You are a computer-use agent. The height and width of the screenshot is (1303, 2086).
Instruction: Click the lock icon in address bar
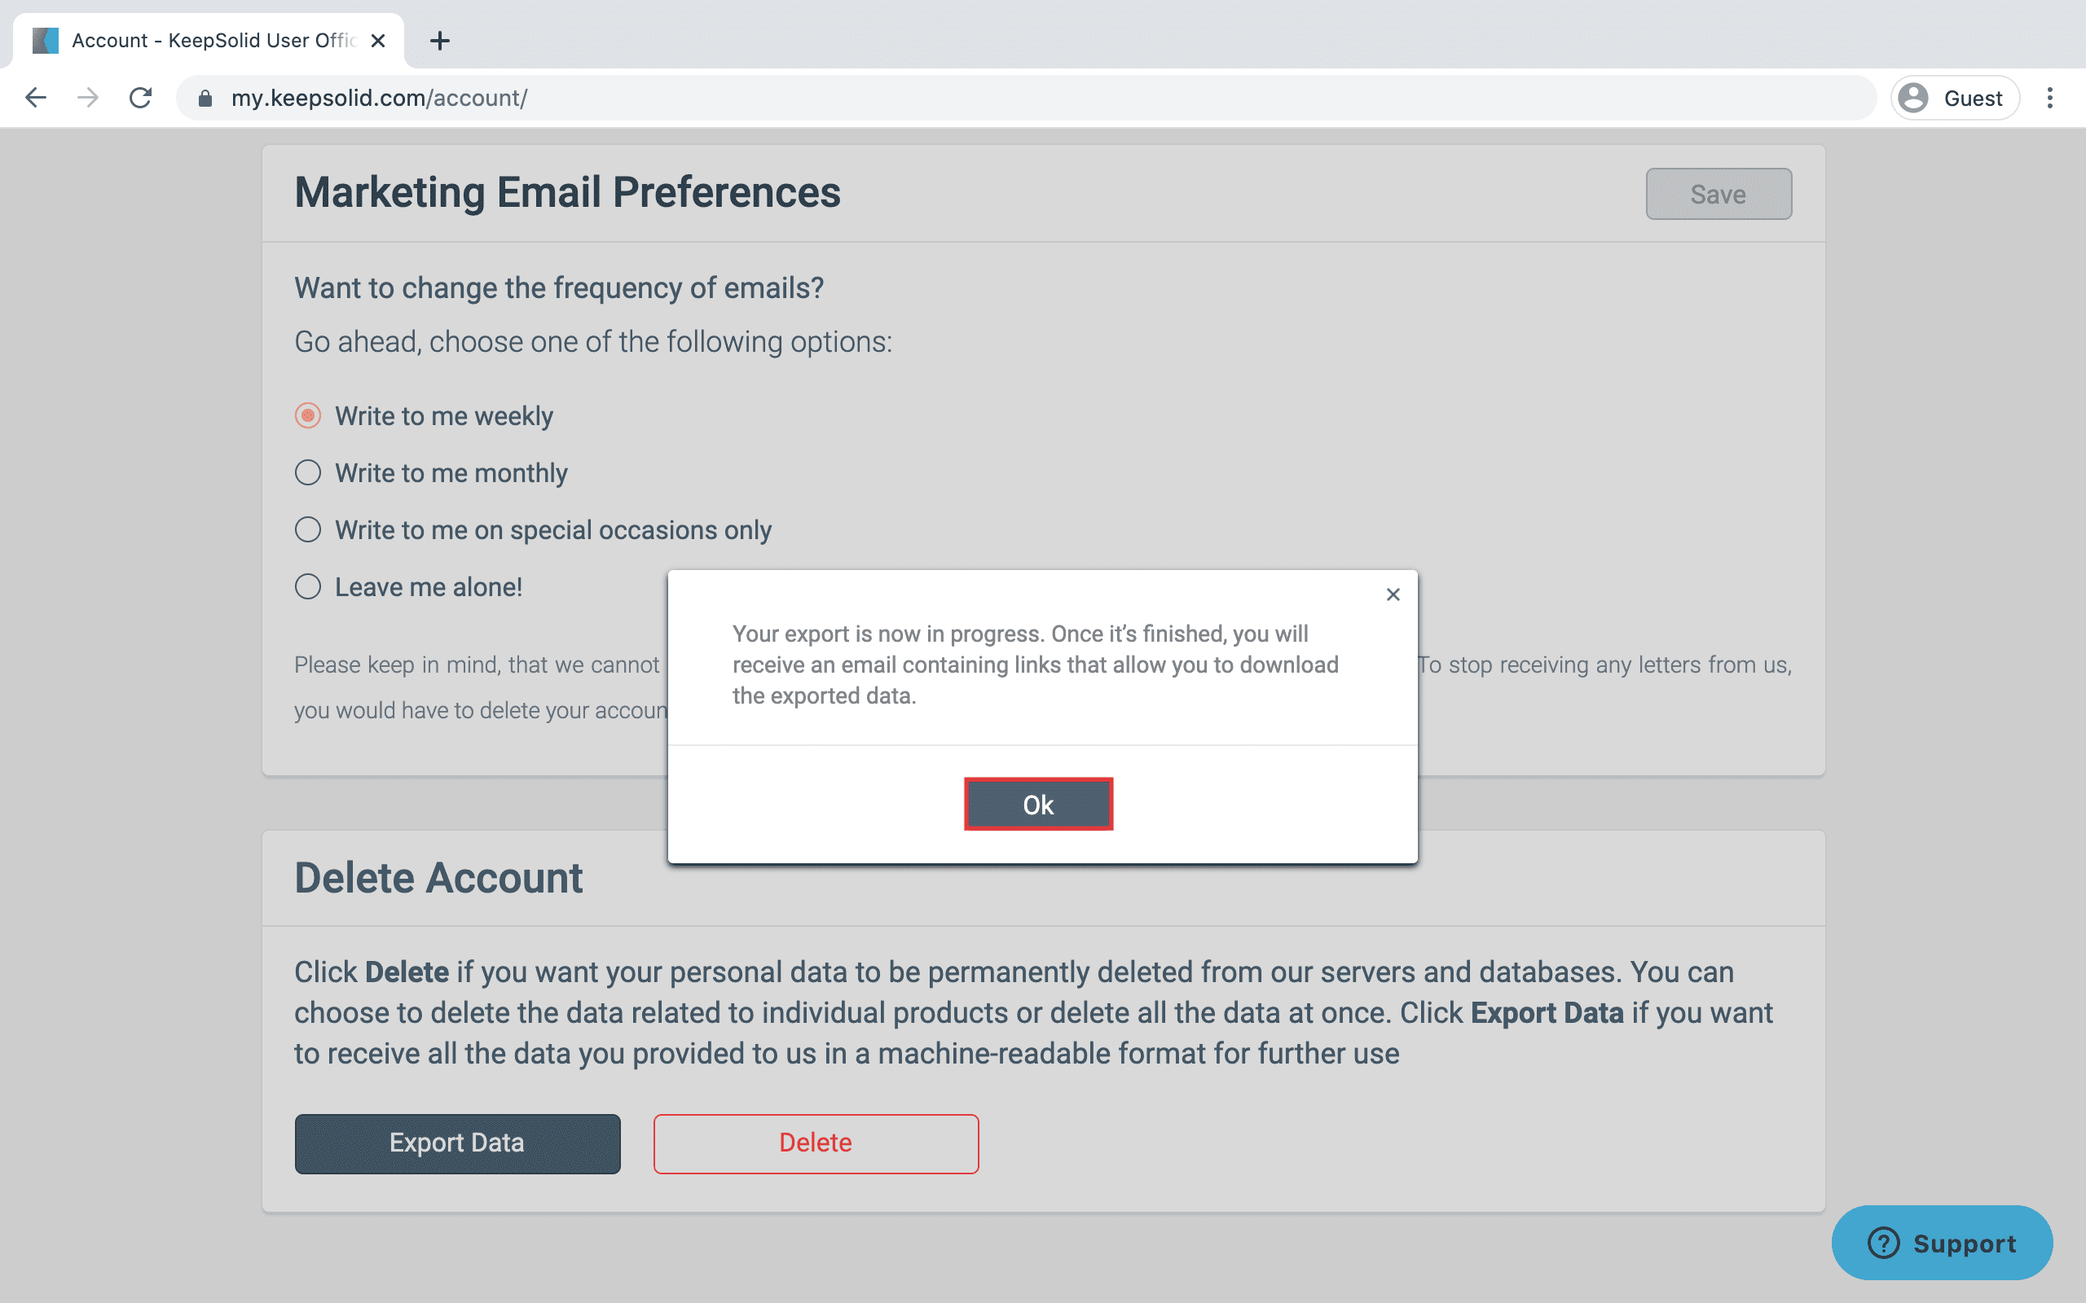pyautogui.click(x=205, y=99)
